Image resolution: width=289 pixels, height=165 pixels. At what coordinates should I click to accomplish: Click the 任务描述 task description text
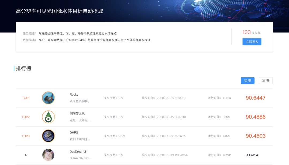pos(70,33)
